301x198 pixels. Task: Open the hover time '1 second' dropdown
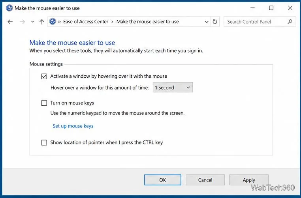click(x=173, y=88)
